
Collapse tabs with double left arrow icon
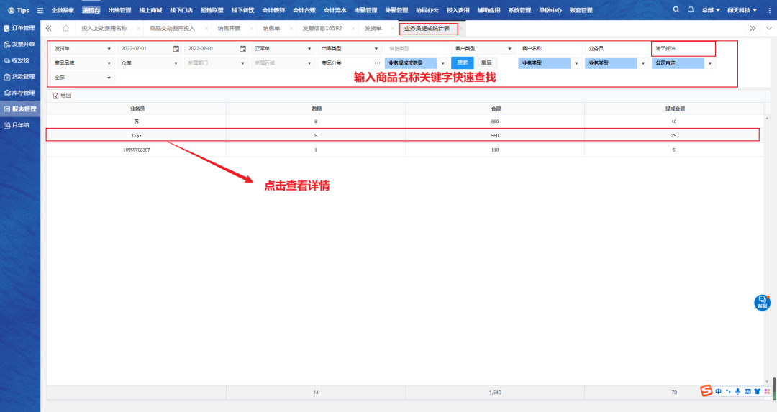49,28
